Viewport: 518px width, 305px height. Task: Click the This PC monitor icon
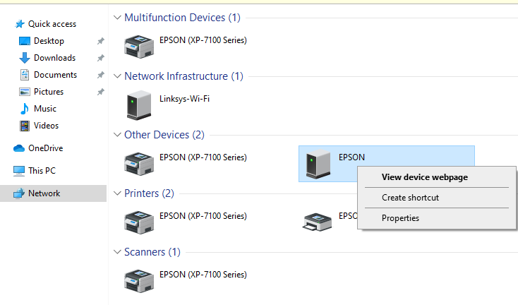tap(19, 171)
